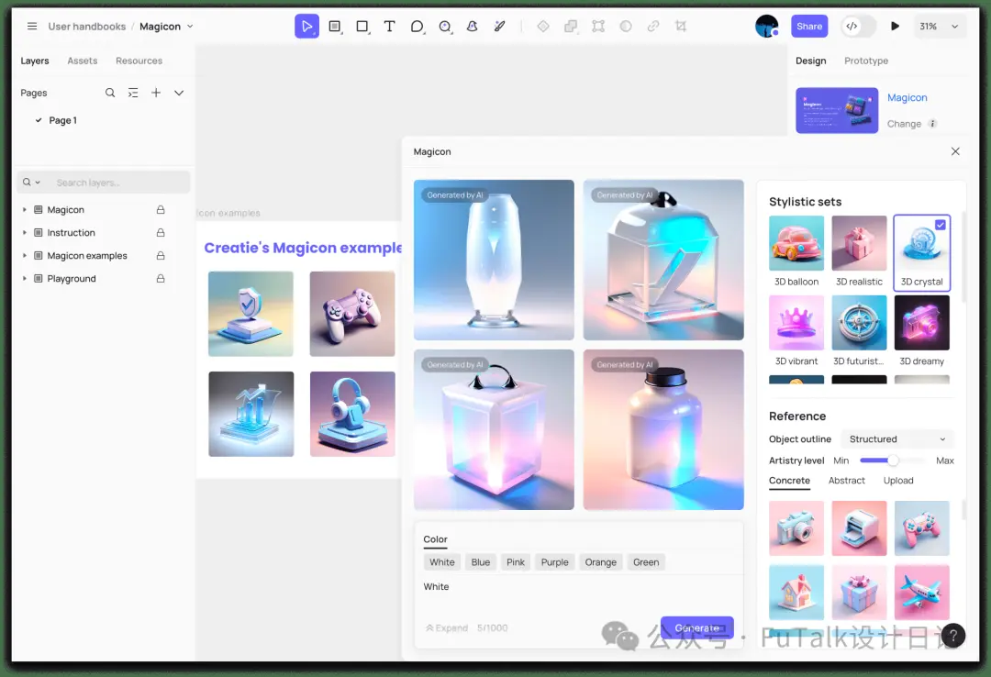Click the info icon beside Change
The height and width of the screenshot is (677, 991).
[x=932, y=124]
